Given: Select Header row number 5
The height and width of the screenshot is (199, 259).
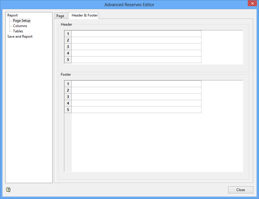Looking at the screenshot, I should (x=68, y=60).
